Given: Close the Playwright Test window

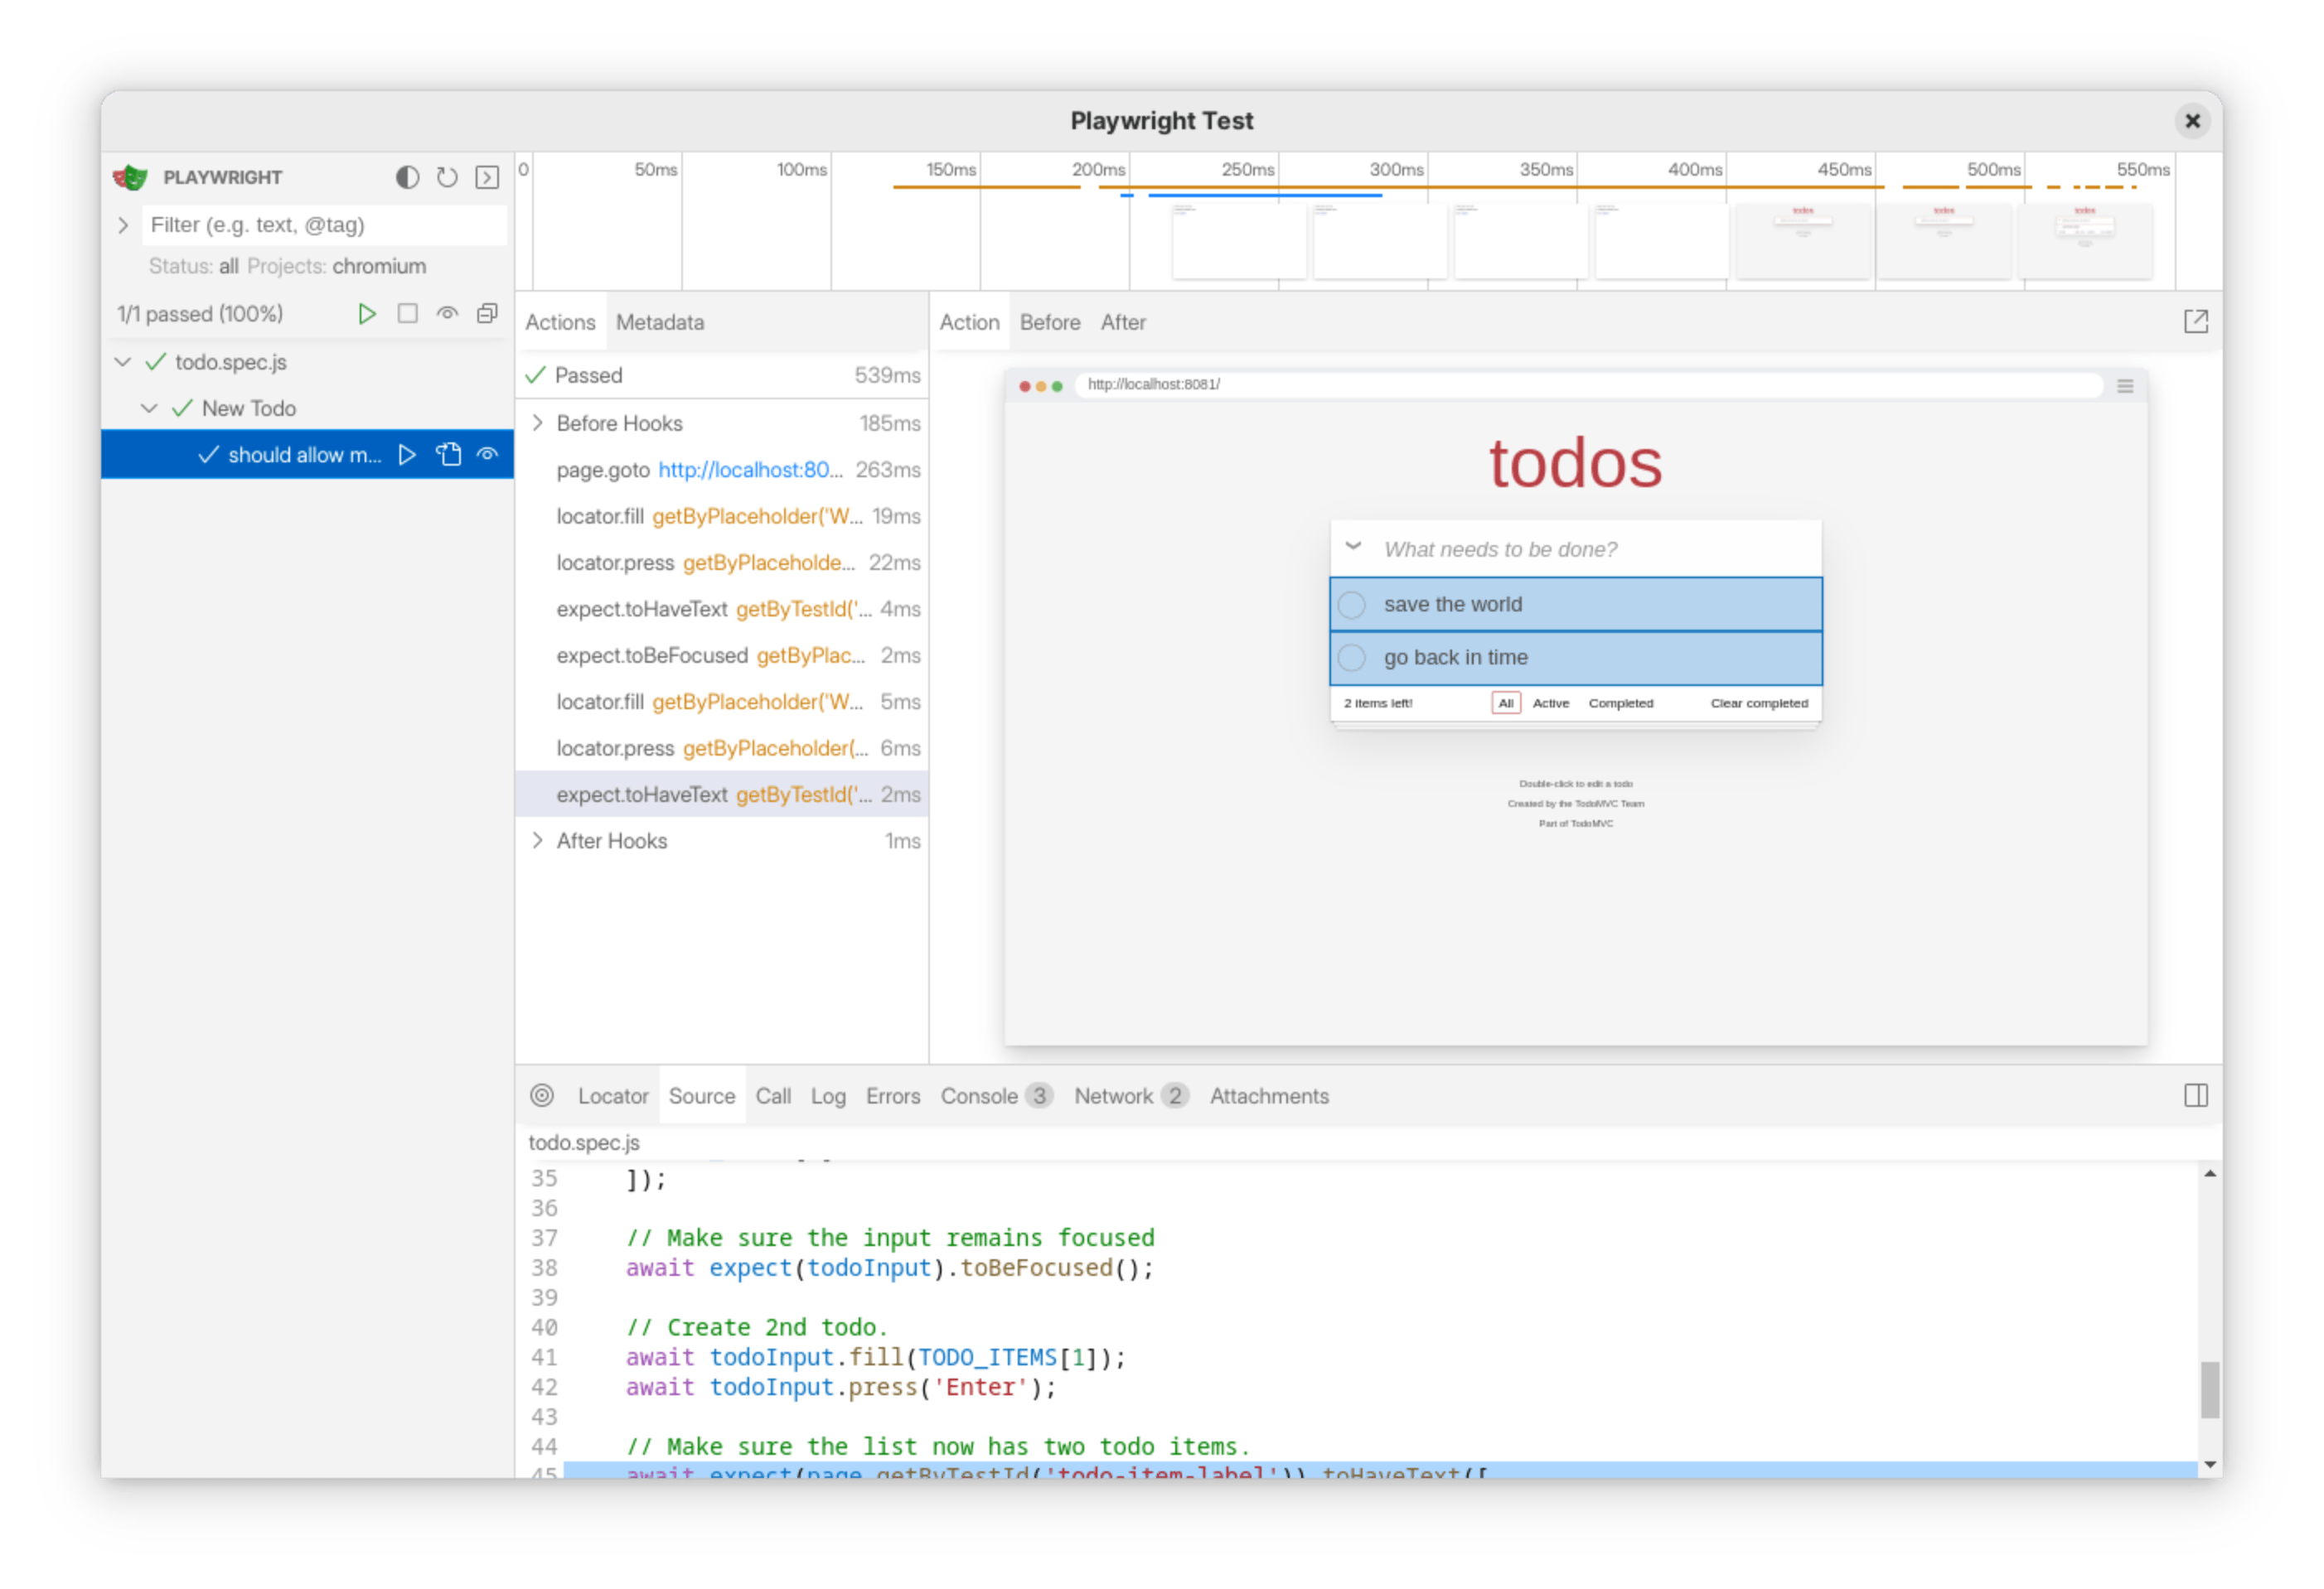Looking at the screenshot, I should pyautogui.click(x=2192, y=121).
